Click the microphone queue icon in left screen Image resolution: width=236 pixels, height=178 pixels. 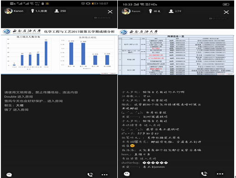[32, 11]
